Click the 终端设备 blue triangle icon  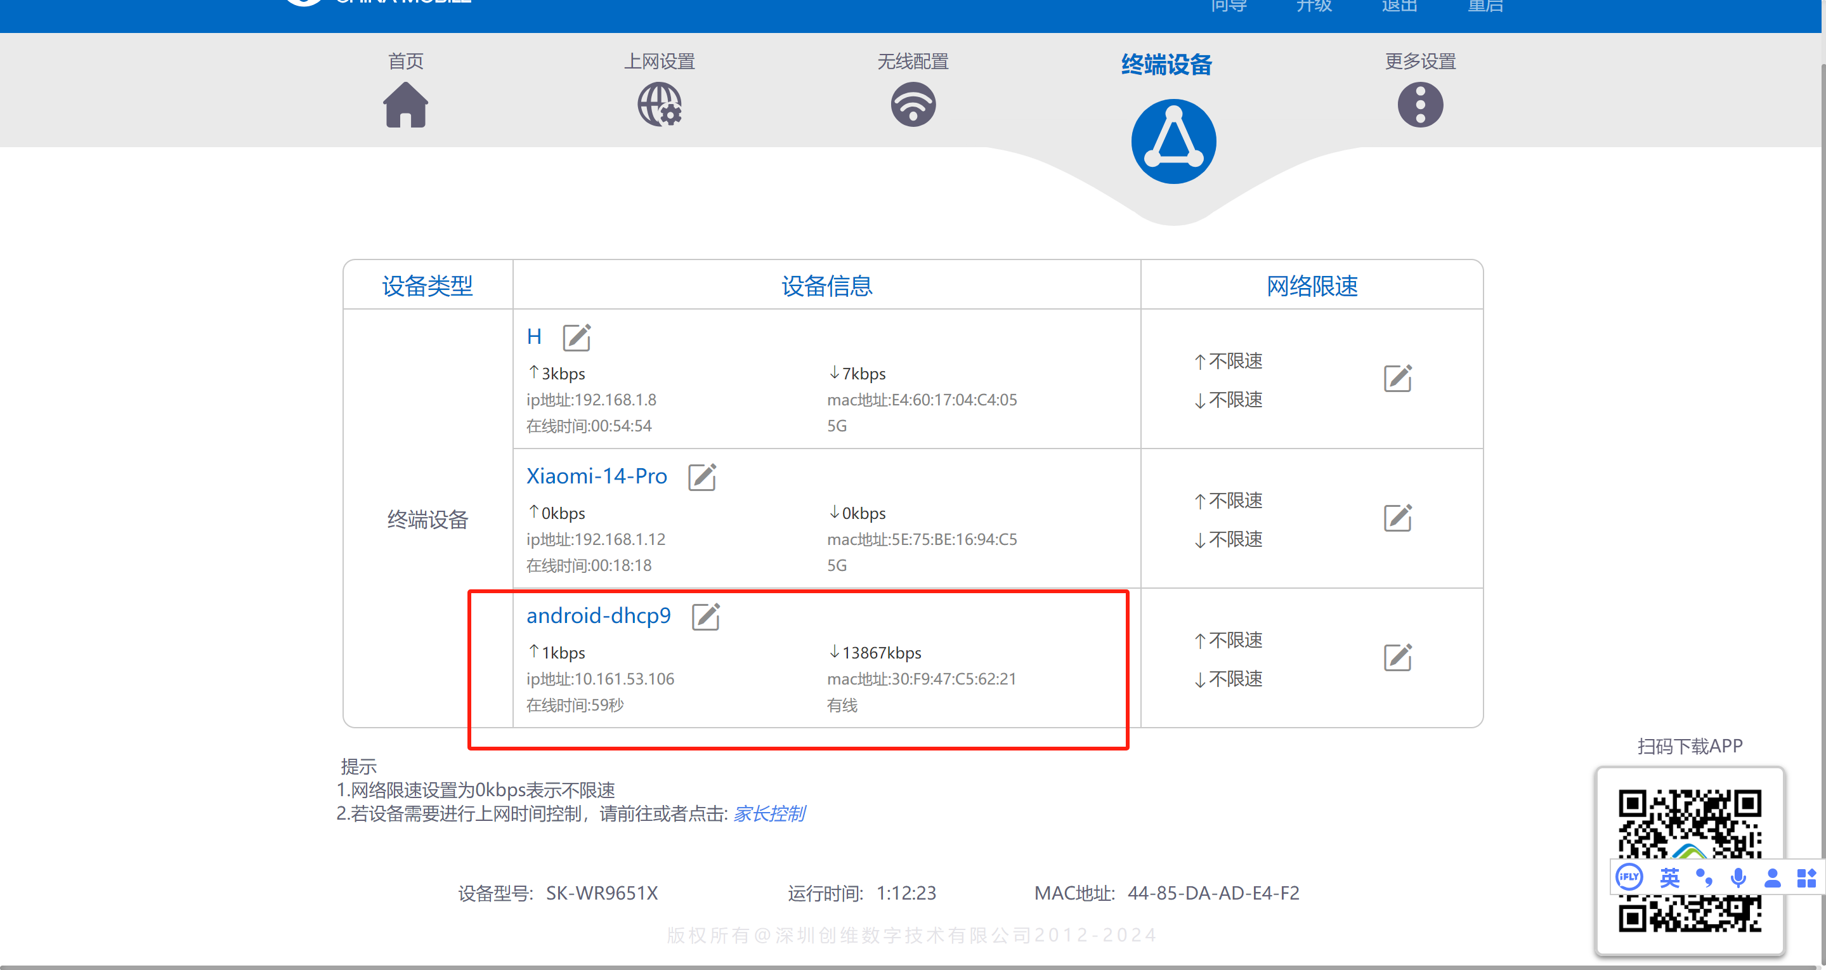(1173, 141)
